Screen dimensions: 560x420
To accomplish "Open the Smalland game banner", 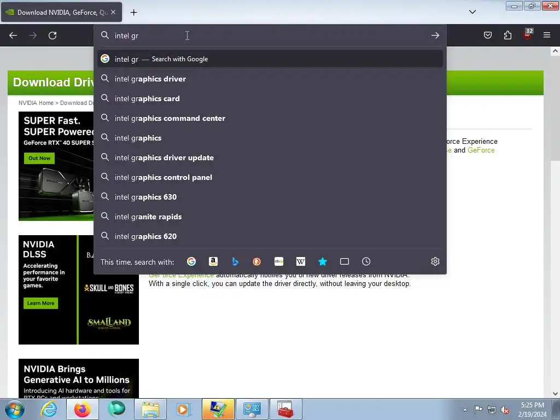I will [109, 323].
